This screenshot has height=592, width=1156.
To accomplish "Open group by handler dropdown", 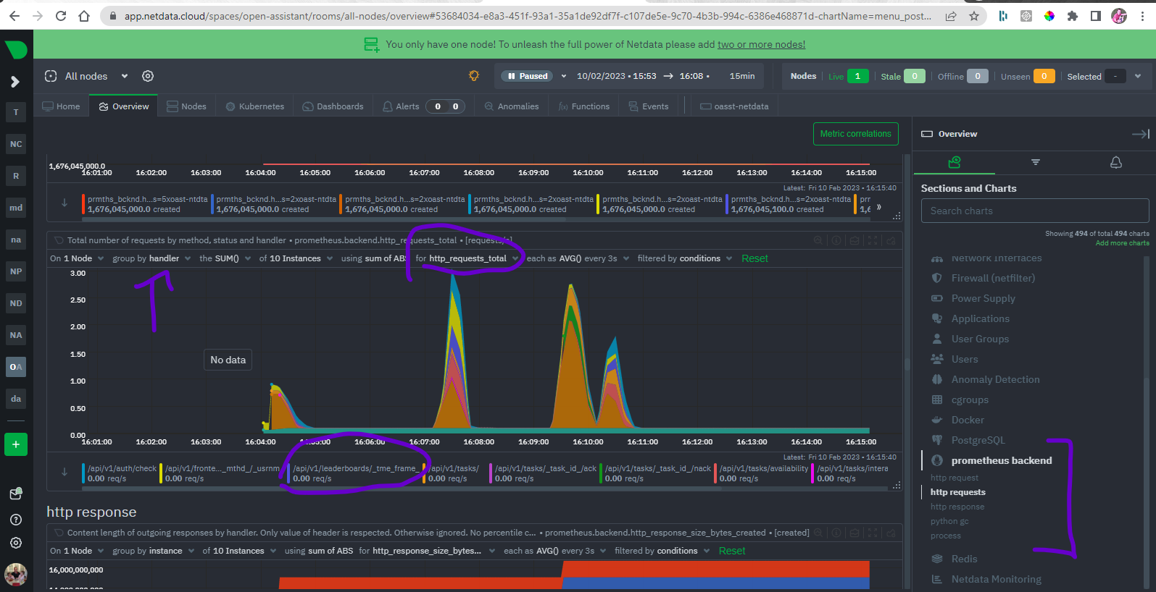I will [151, 258].
